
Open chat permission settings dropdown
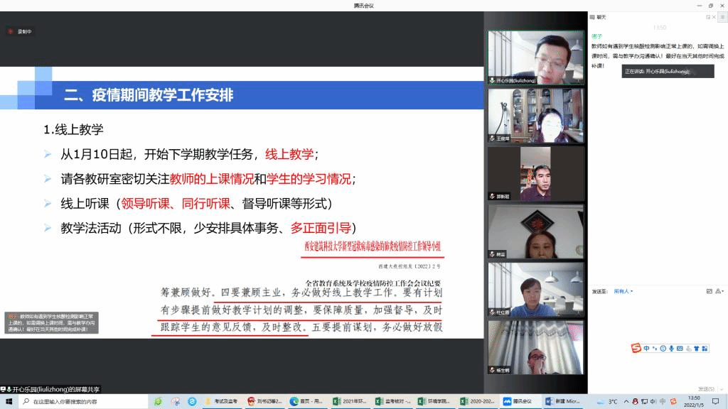point(719,291)
